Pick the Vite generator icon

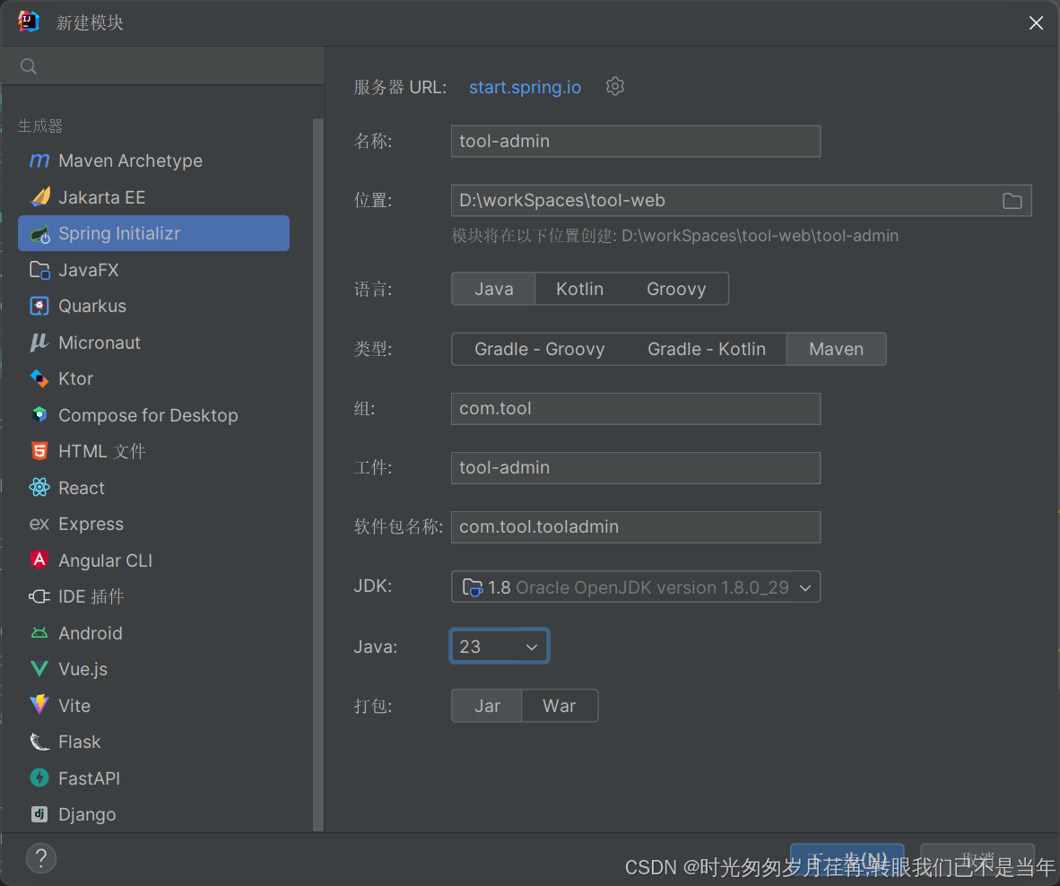[x=39, y=705]
